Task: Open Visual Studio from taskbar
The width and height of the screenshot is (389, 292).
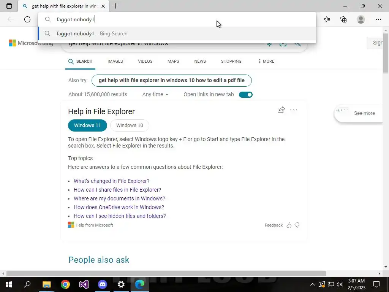Action: point(84,284)
